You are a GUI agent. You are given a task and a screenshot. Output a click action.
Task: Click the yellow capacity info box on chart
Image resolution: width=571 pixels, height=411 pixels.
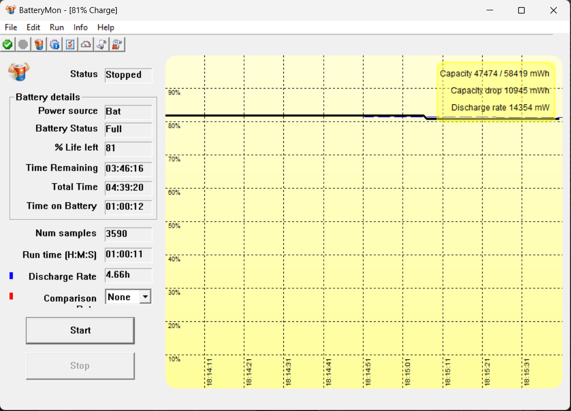(495, 91)
